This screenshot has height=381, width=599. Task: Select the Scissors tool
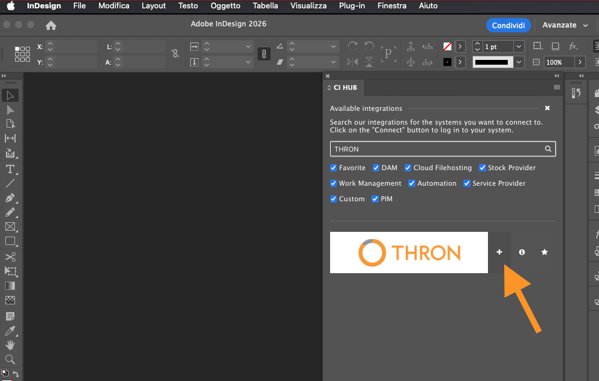[10, 257]
